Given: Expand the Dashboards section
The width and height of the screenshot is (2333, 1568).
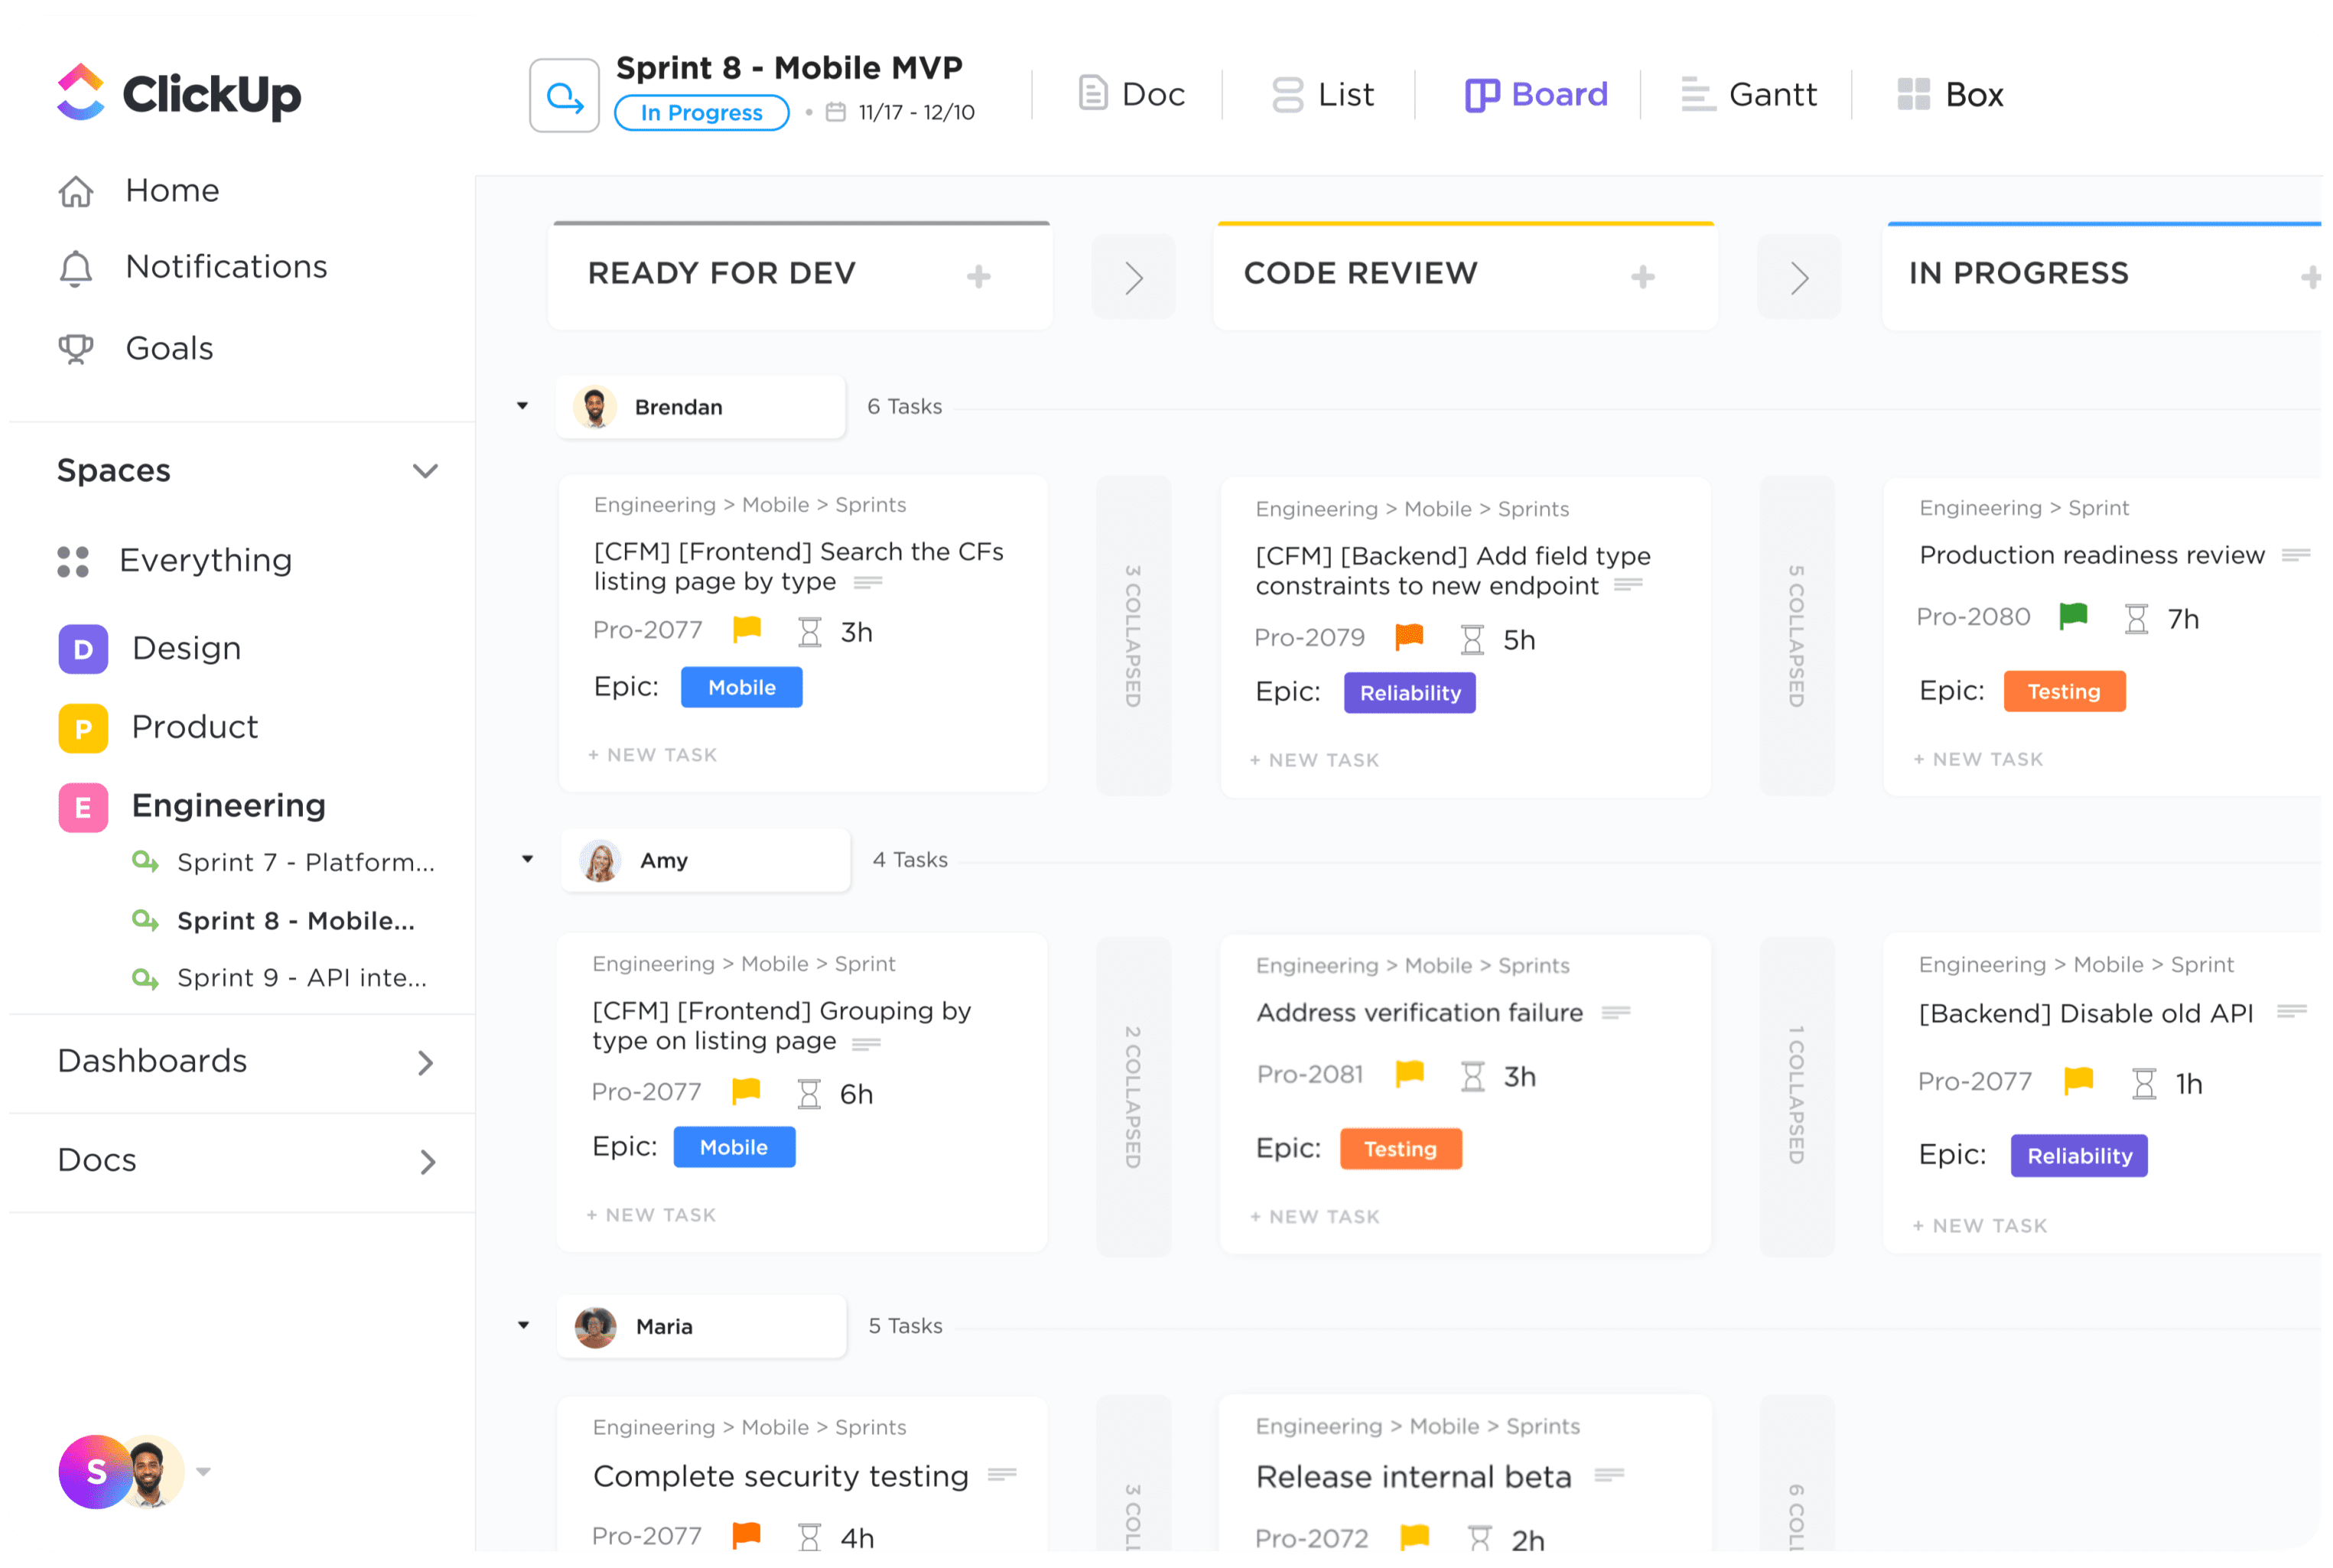Looking at the screenshot, I should pos(425,1062).
